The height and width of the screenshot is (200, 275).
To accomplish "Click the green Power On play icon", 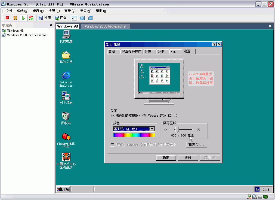I will pos(23,18).
